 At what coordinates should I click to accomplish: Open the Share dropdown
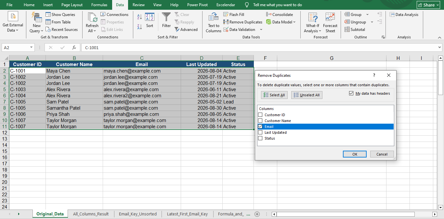click(x=429, y=5)
